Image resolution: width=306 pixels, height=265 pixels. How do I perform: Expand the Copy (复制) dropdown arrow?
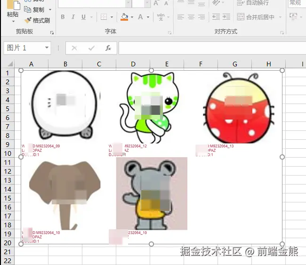[x=50, y=9]
